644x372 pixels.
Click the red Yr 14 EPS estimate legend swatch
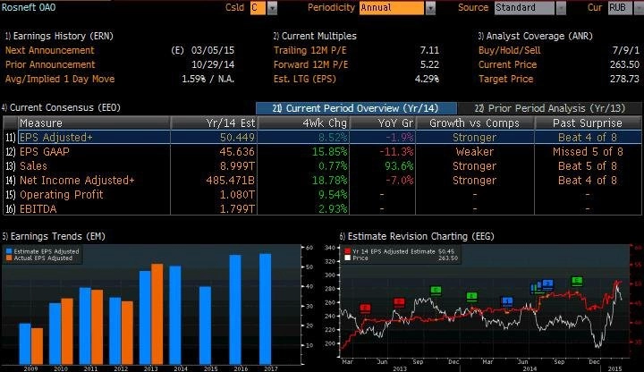pyautogui.click(x=347, y=251)
